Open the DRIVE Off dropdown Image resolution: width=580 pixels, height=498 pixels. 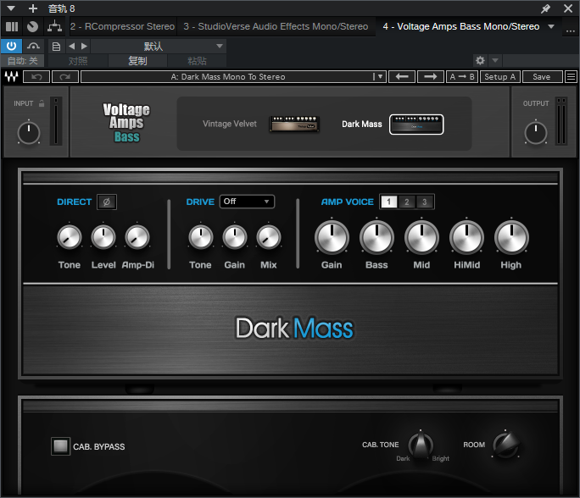pos(247,202)
